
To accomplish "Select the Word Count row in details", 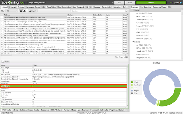I will point(64,81).
